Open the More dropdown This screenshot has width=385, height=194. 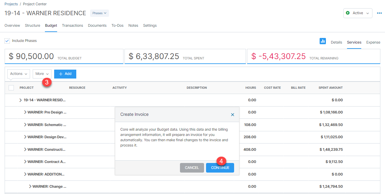[x=42, y=74]
